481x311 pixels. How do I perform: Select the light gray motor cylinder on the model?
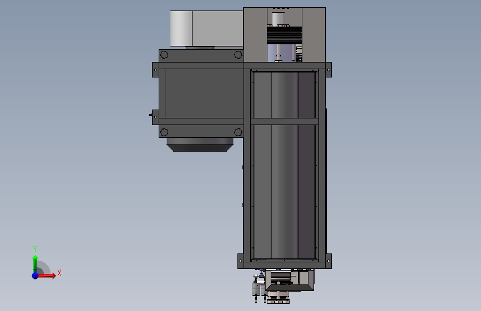point(181,28)
